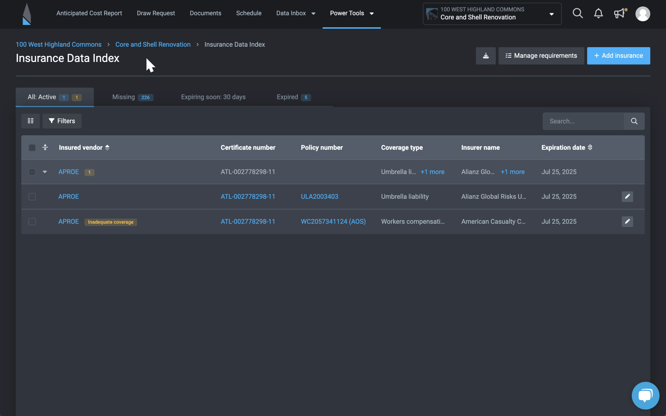Image resolution: width=666 pixels, height=416 pixels.
Task: Click the table search magnifier button
Action: pos(634,121)
